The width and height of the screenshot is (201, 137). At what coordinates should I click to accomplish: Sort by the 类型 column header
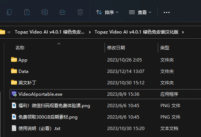pos(165,48)
